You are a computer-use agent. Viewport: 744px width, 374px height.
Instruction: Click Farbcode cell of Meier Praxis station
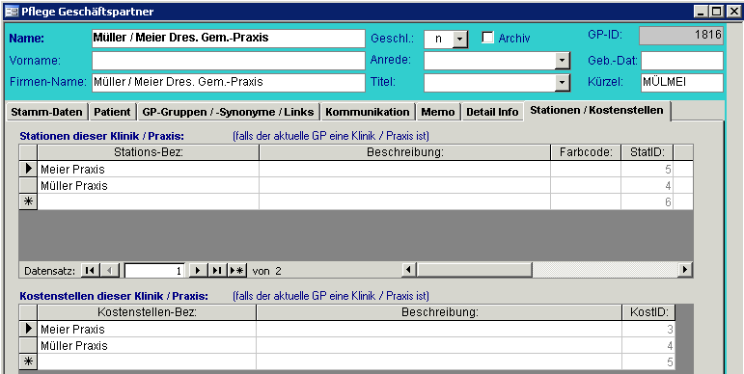click(x=586, y=169)
